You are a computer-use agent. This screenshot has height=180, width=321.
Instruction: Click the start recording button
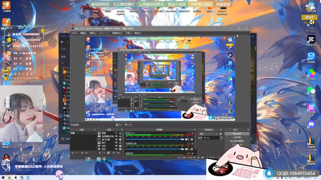(237, 137)
